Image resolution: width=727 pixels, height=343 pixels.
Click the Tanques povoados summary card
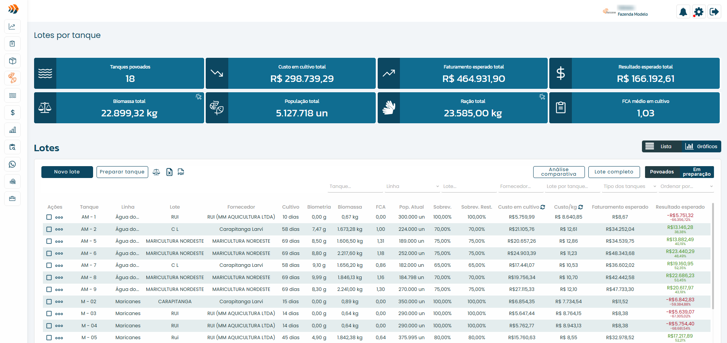tap(119, 73)
